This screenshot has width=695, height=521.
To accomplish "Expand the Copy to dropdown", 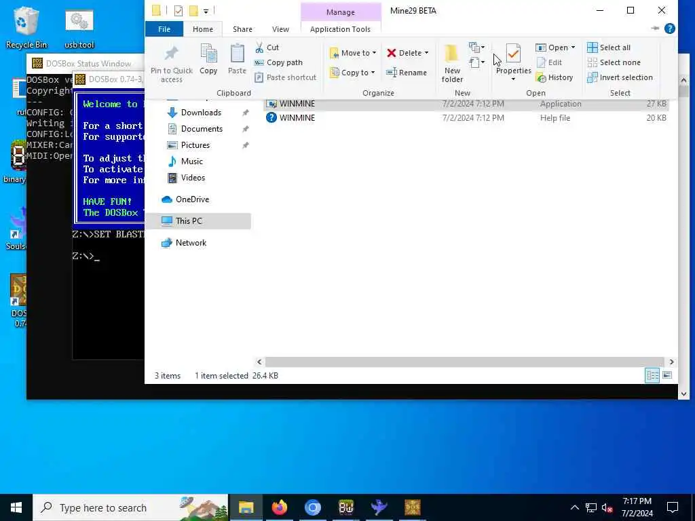I will pyautogui.click(x=373, y=73).
